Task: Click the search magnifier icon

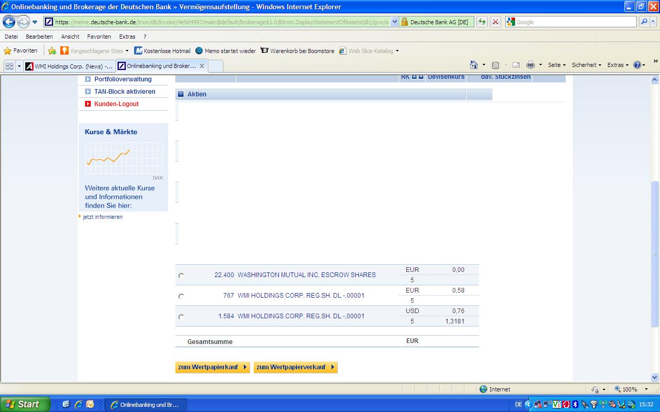Action: 644,22
